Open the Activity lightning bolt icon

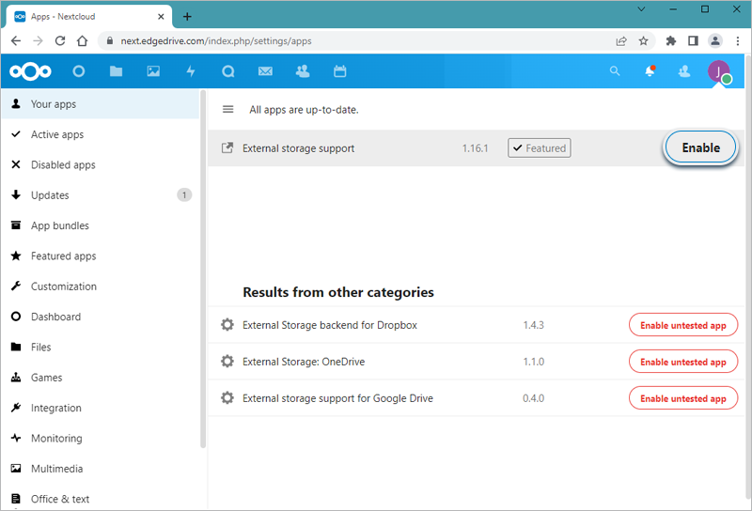click(x=191, y=71)
